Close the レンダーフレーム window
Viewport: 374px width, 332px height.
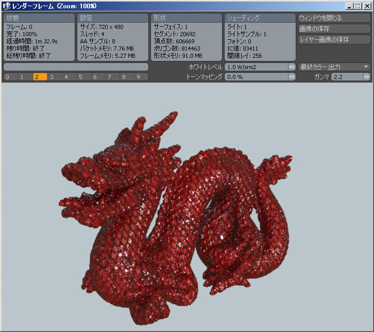(x=367, y=6)
